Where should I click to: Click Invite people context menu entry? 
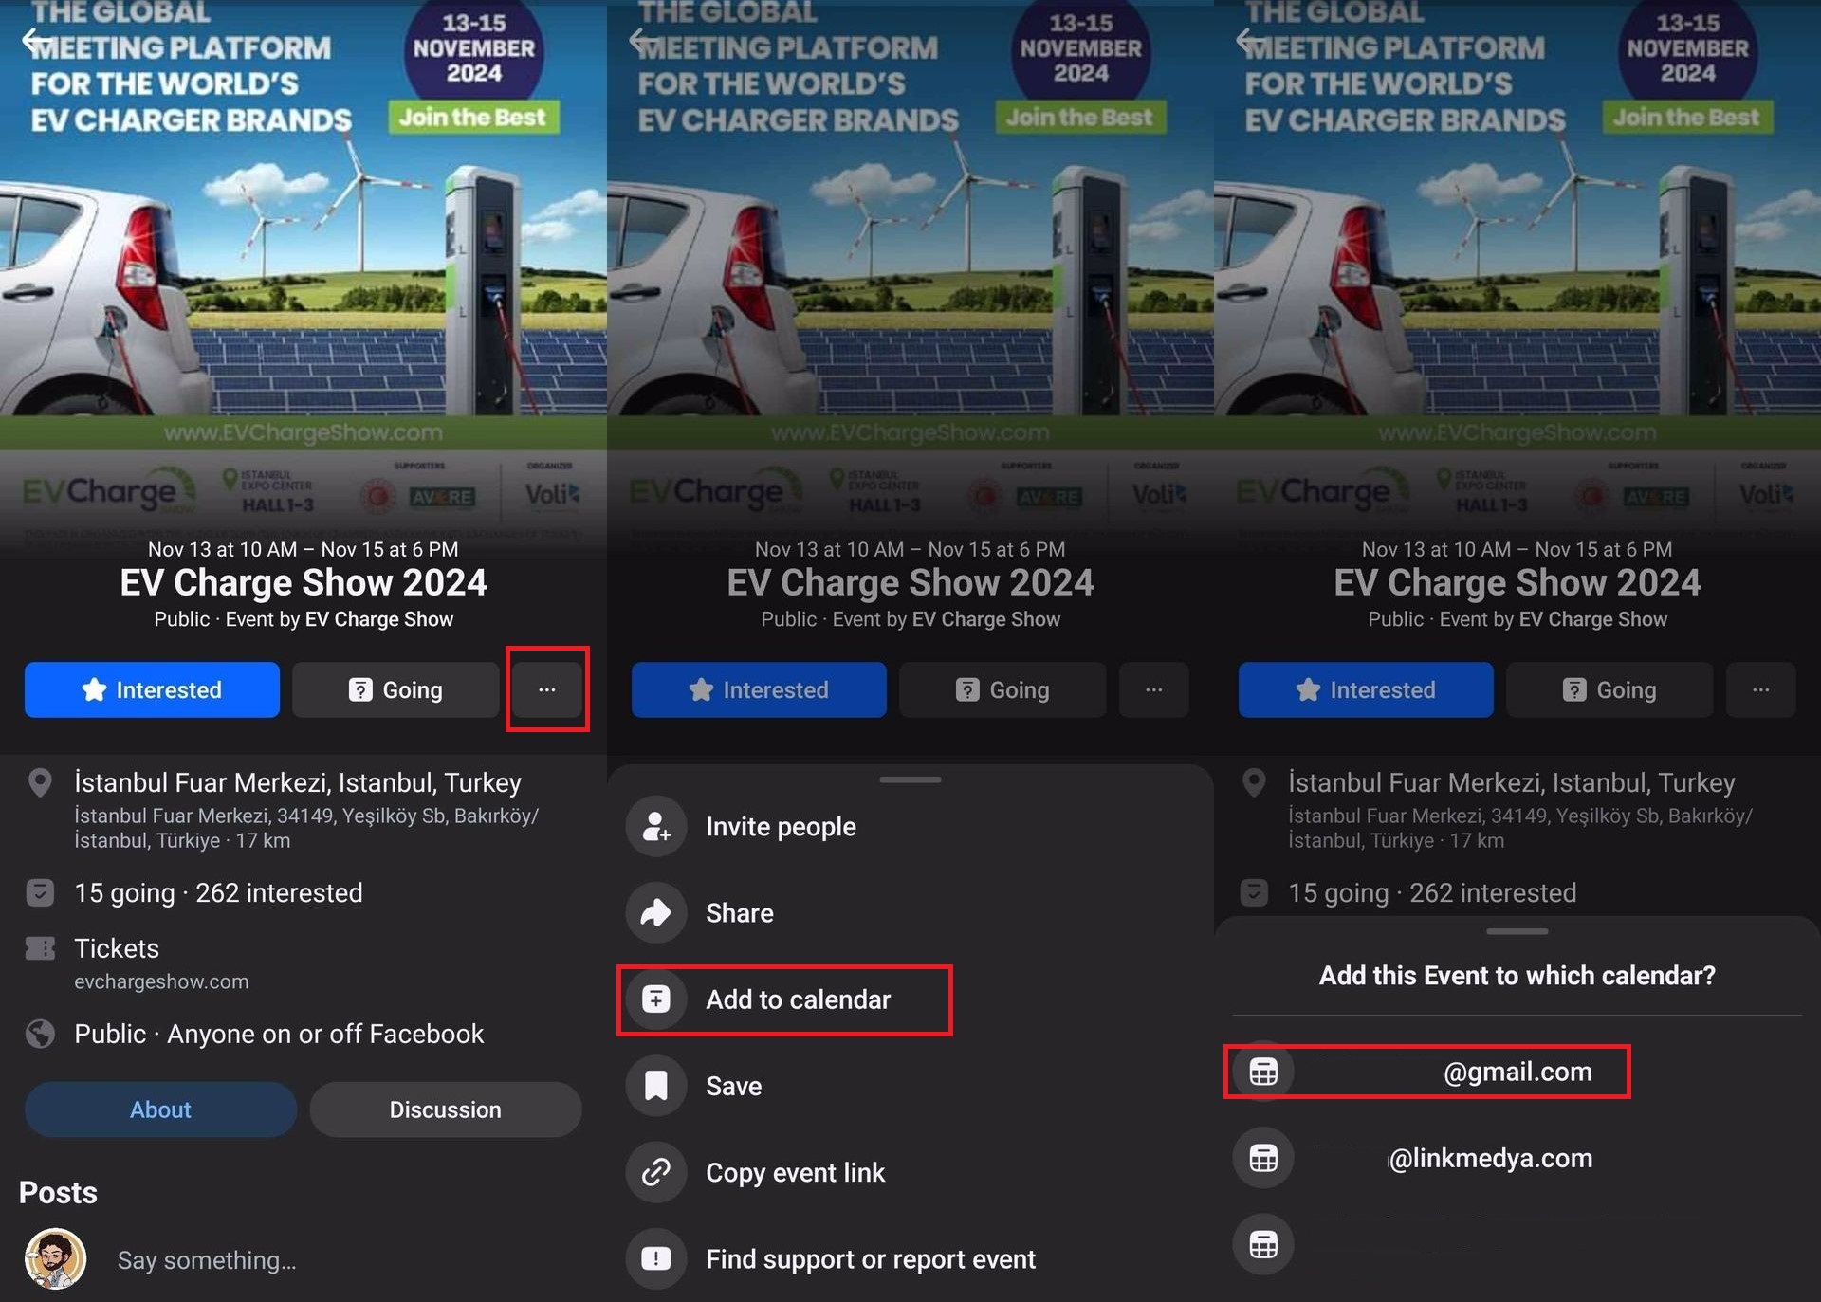click(780, 827)
